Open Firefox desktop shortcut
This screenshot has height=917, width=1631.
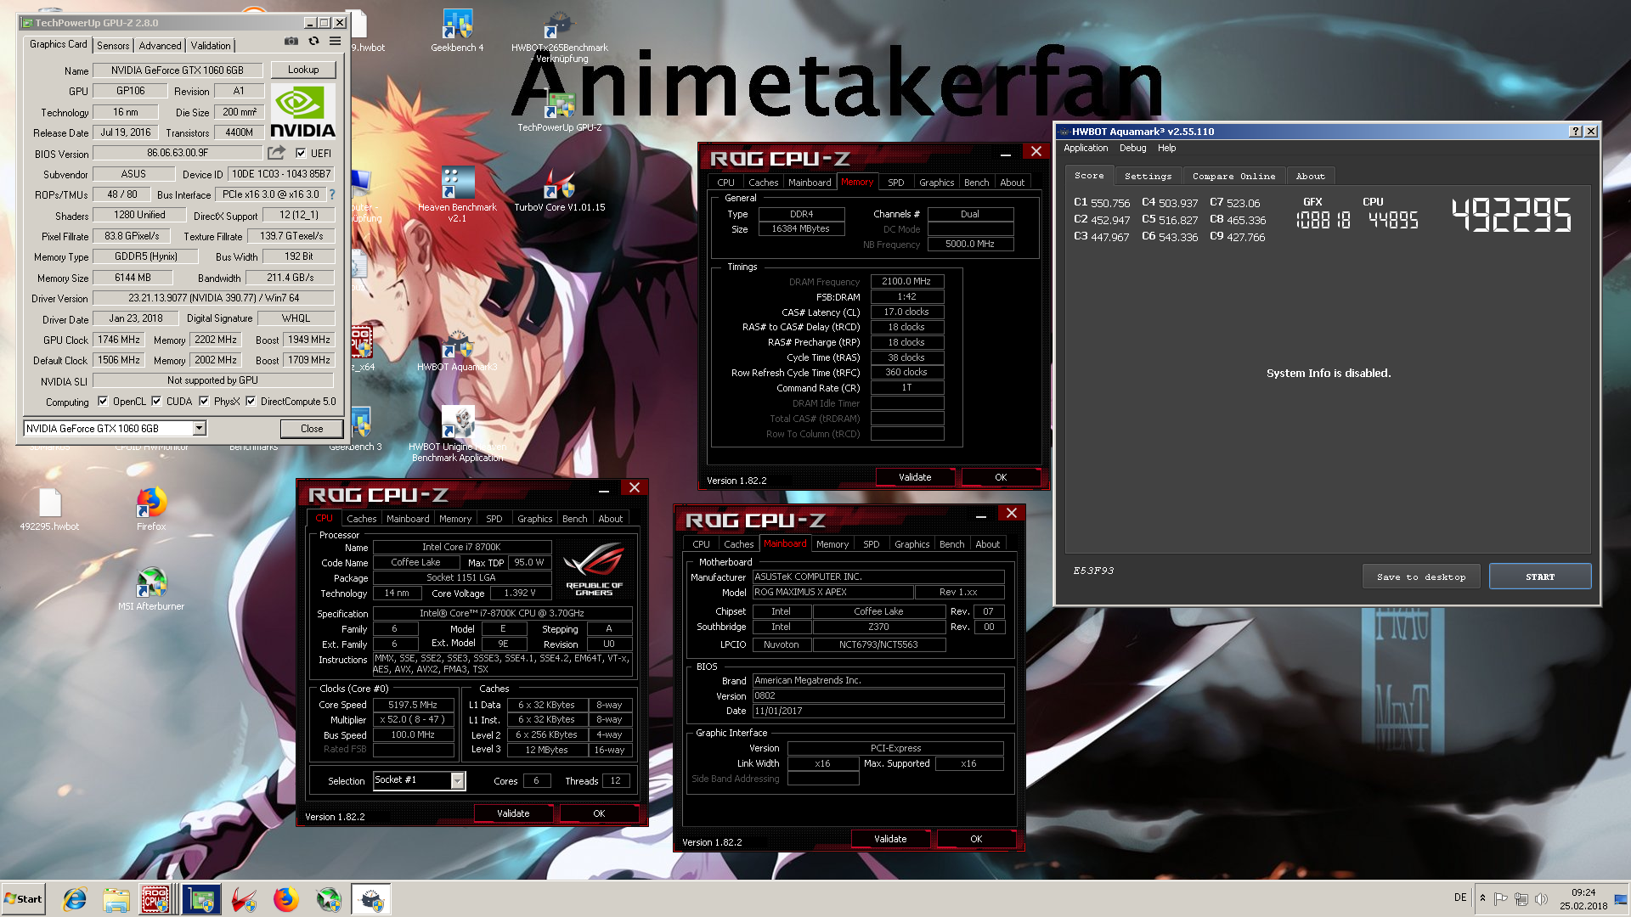(x=151, y=509)
